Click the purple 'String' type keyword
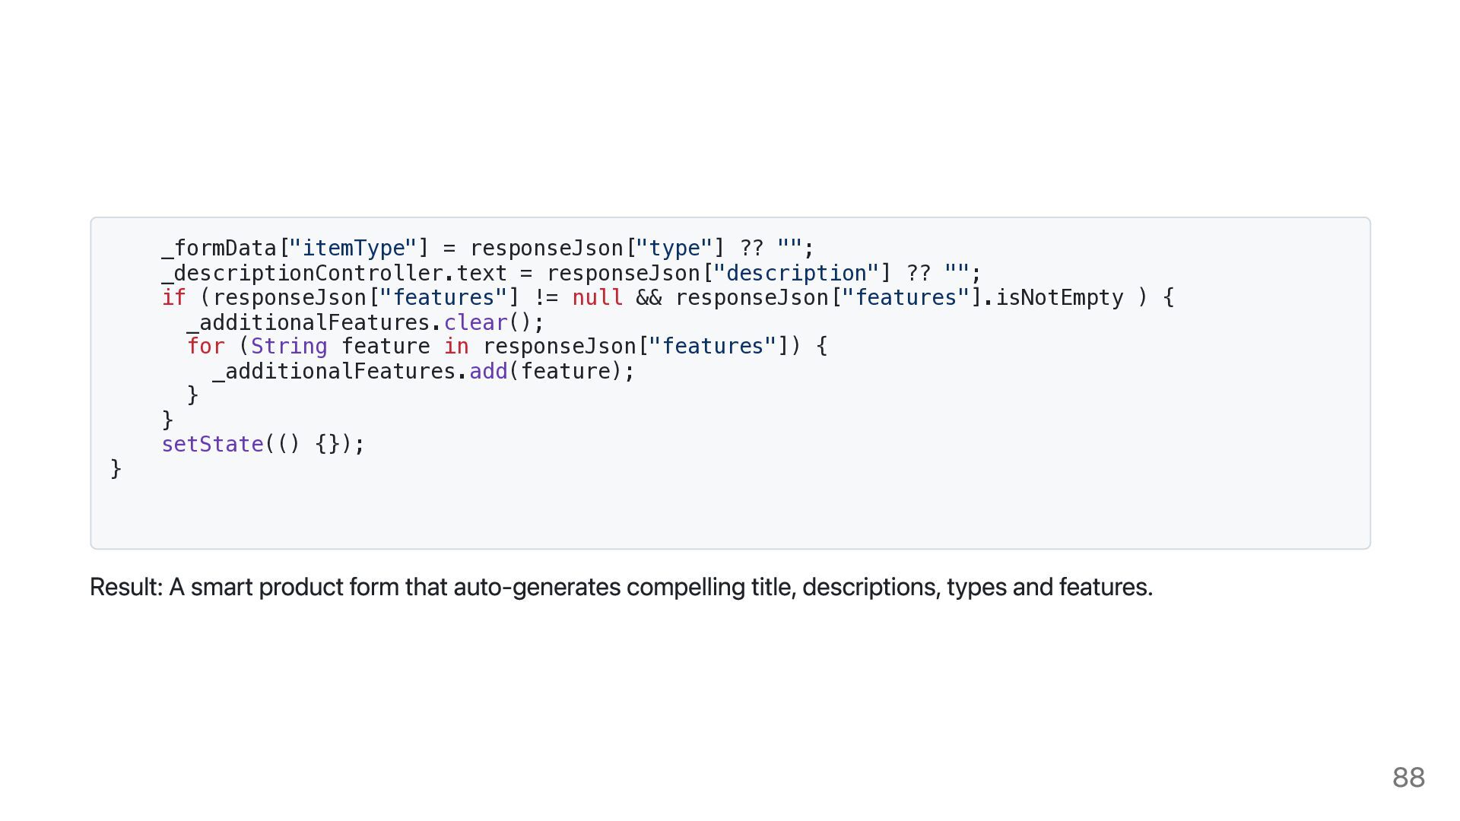The height and width of the screenshot is (821, 1460). click(x=289, y=347)
